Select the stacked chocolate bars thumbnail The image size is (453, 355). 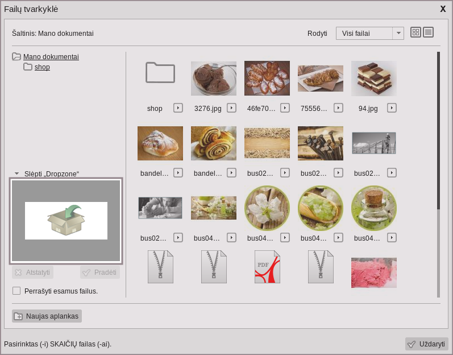374,79
